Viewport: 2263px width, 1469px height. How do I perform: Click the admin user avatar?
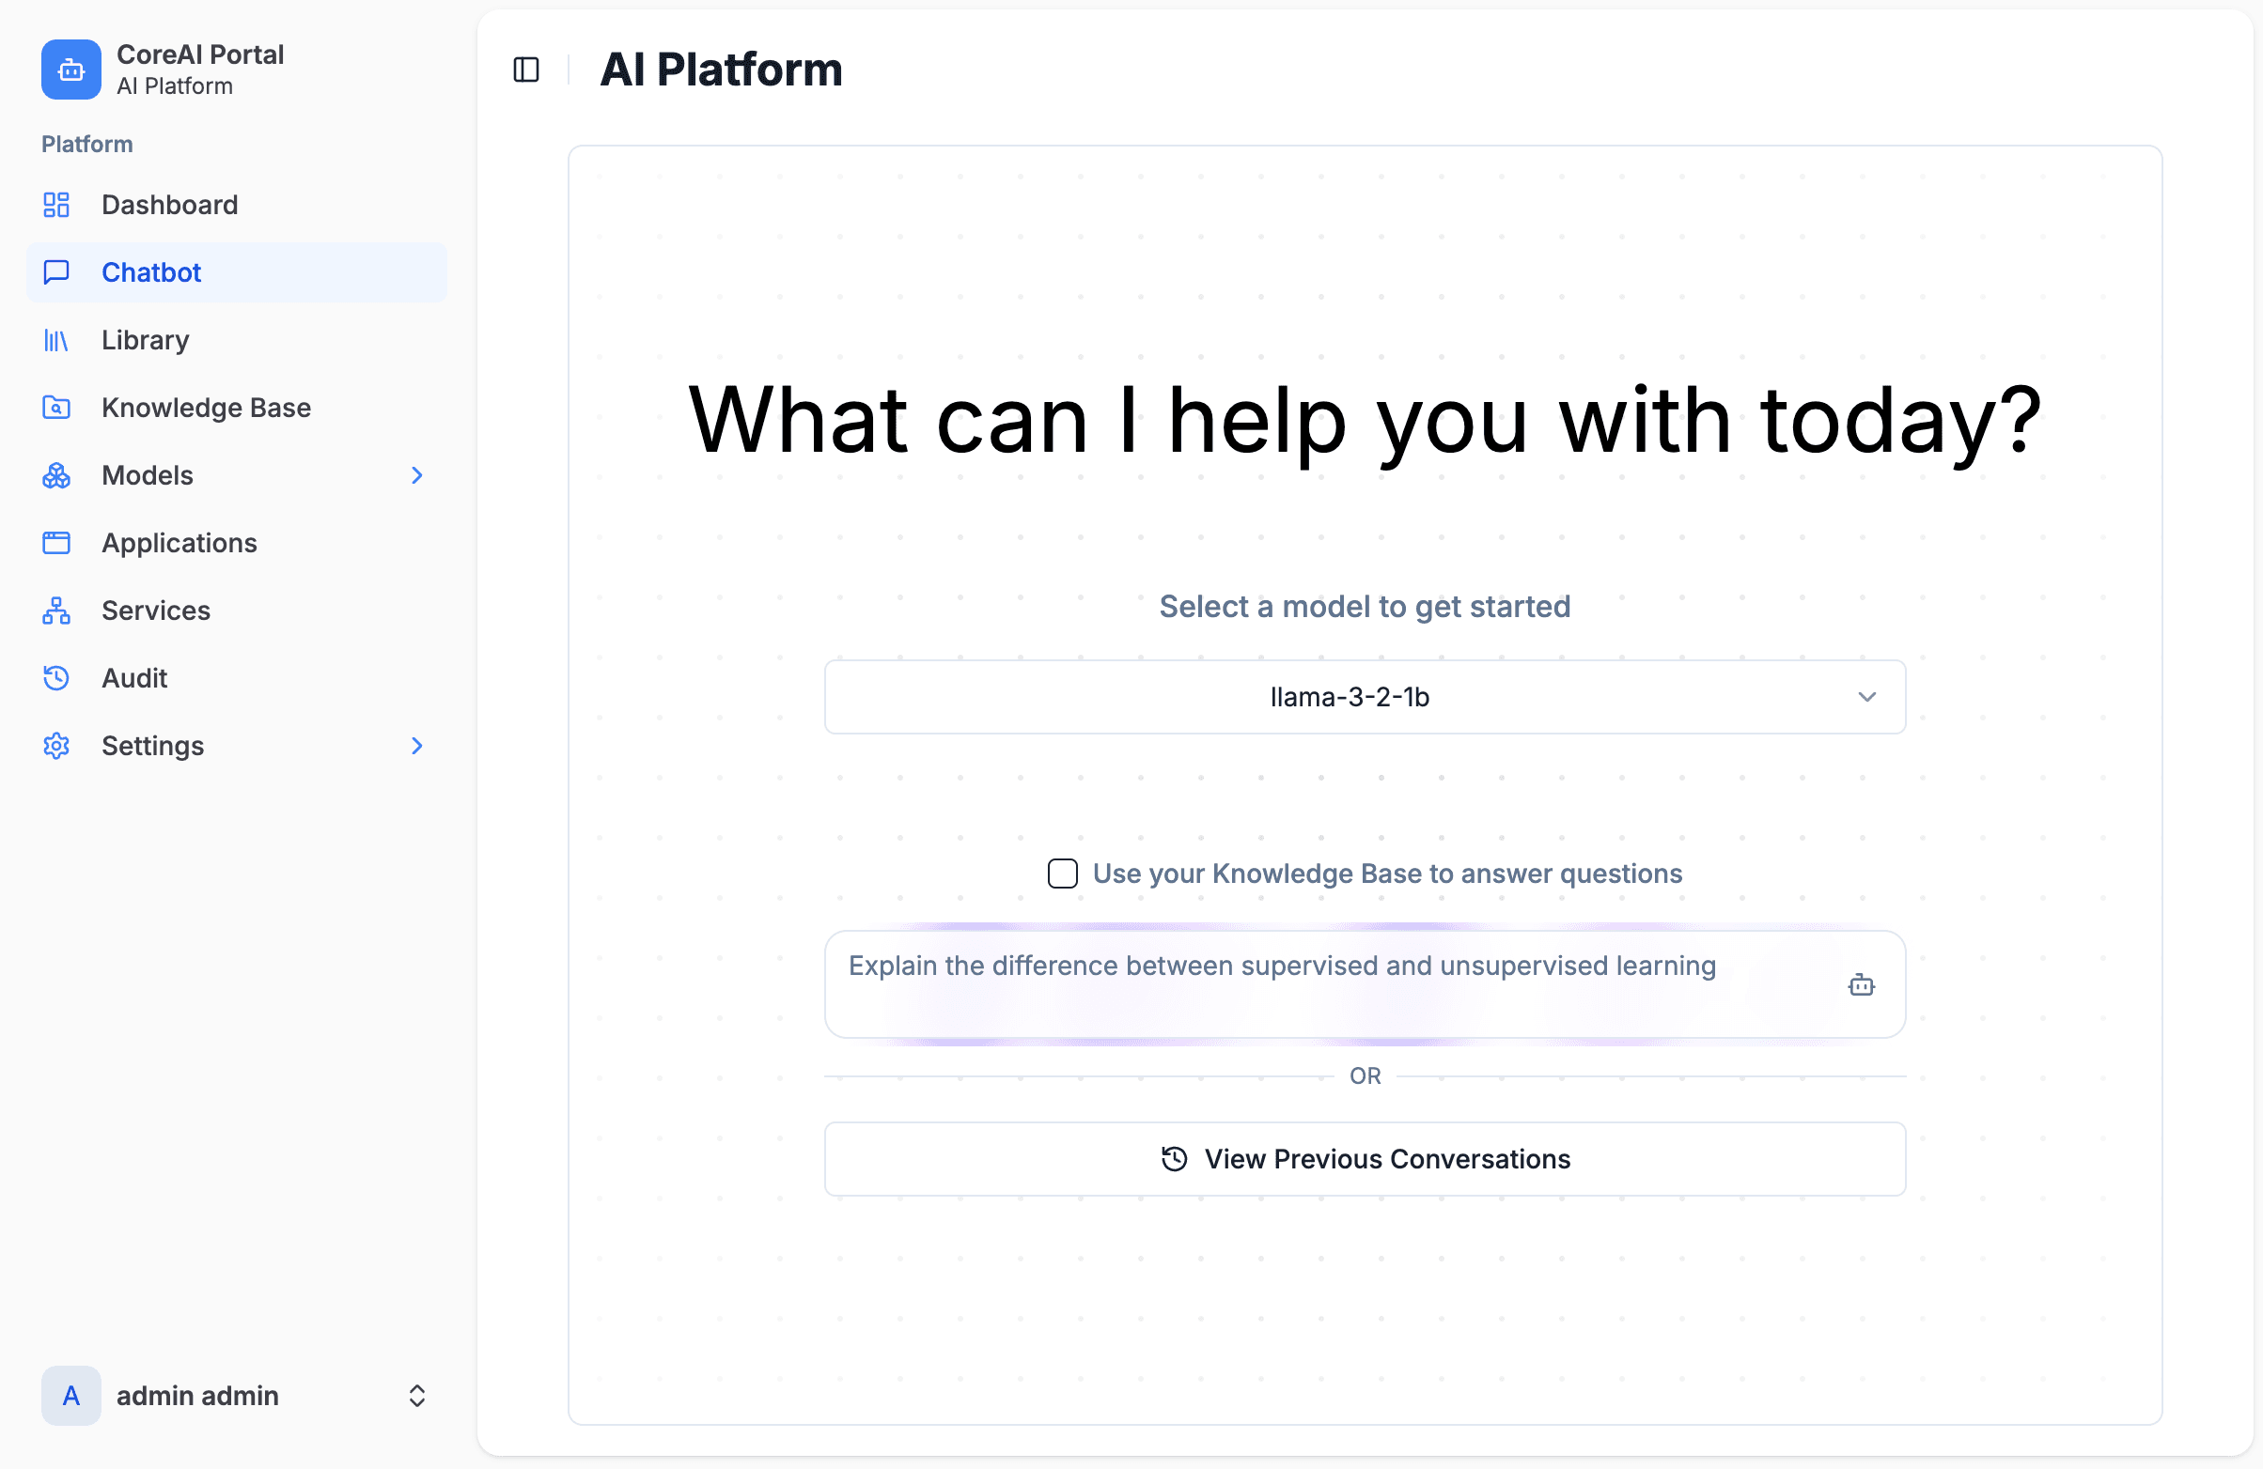point(70,1395)
